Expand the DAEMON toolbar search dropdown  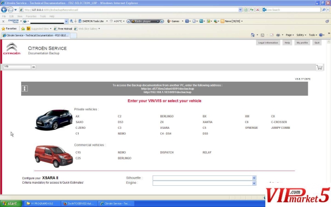pyautogui.click(x=66, y=21)
